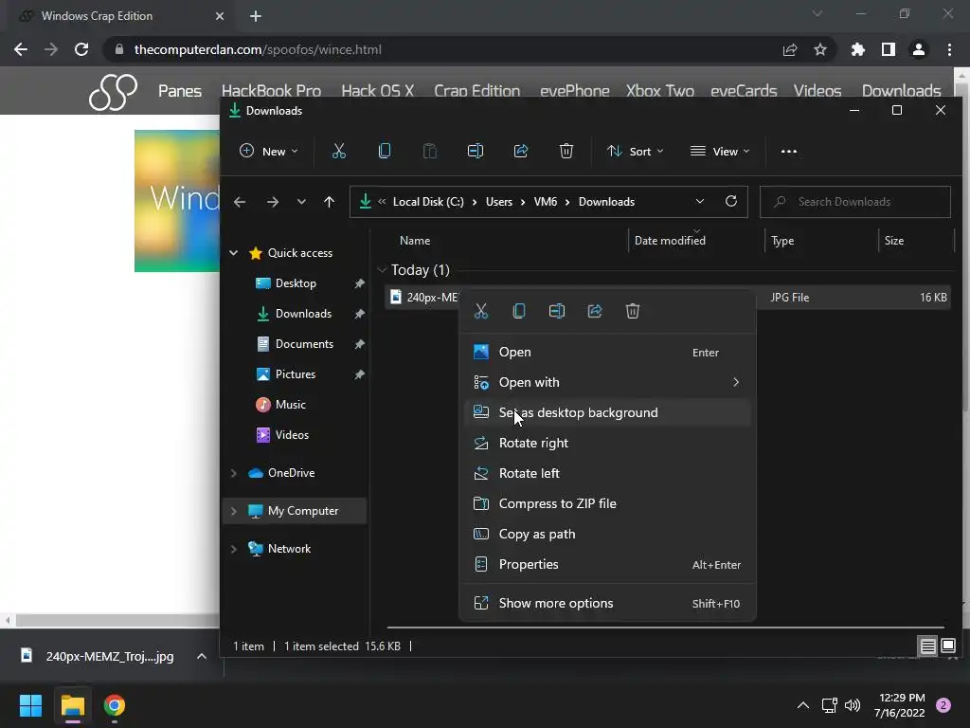Click the Cut icon in Explorer toolbar
This screenshot has width=970, height=728.
click(x=338, y=151)
